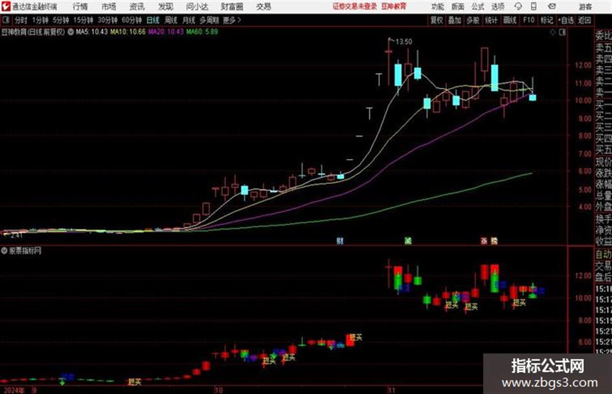The width and height of the screenshot is (612, 394).
Task: Switch to 5分钟 period tab
Action: (x=60, y=20)
